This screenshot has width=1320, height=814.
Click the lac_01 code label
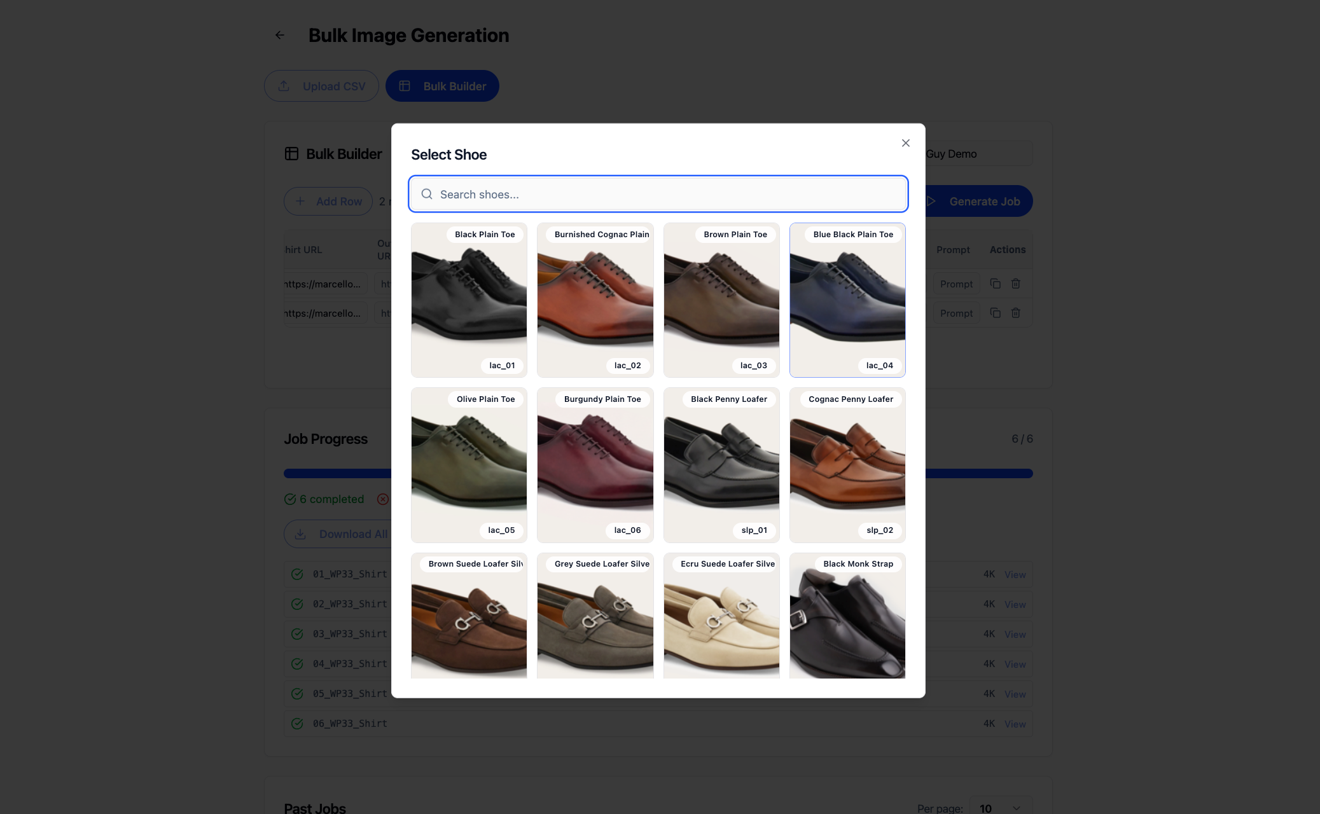pos(502,366)
